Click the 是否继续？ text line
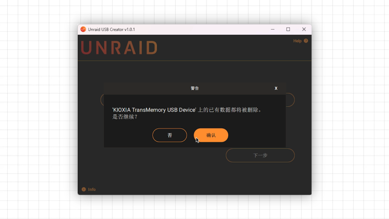The width and height of the screenshot is (389, 219). click(x=125, y=117)
